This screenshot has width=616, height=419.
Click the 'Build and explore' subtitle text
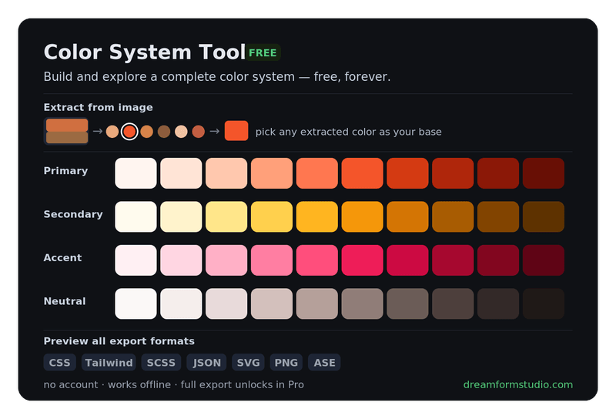pos(217,77)
